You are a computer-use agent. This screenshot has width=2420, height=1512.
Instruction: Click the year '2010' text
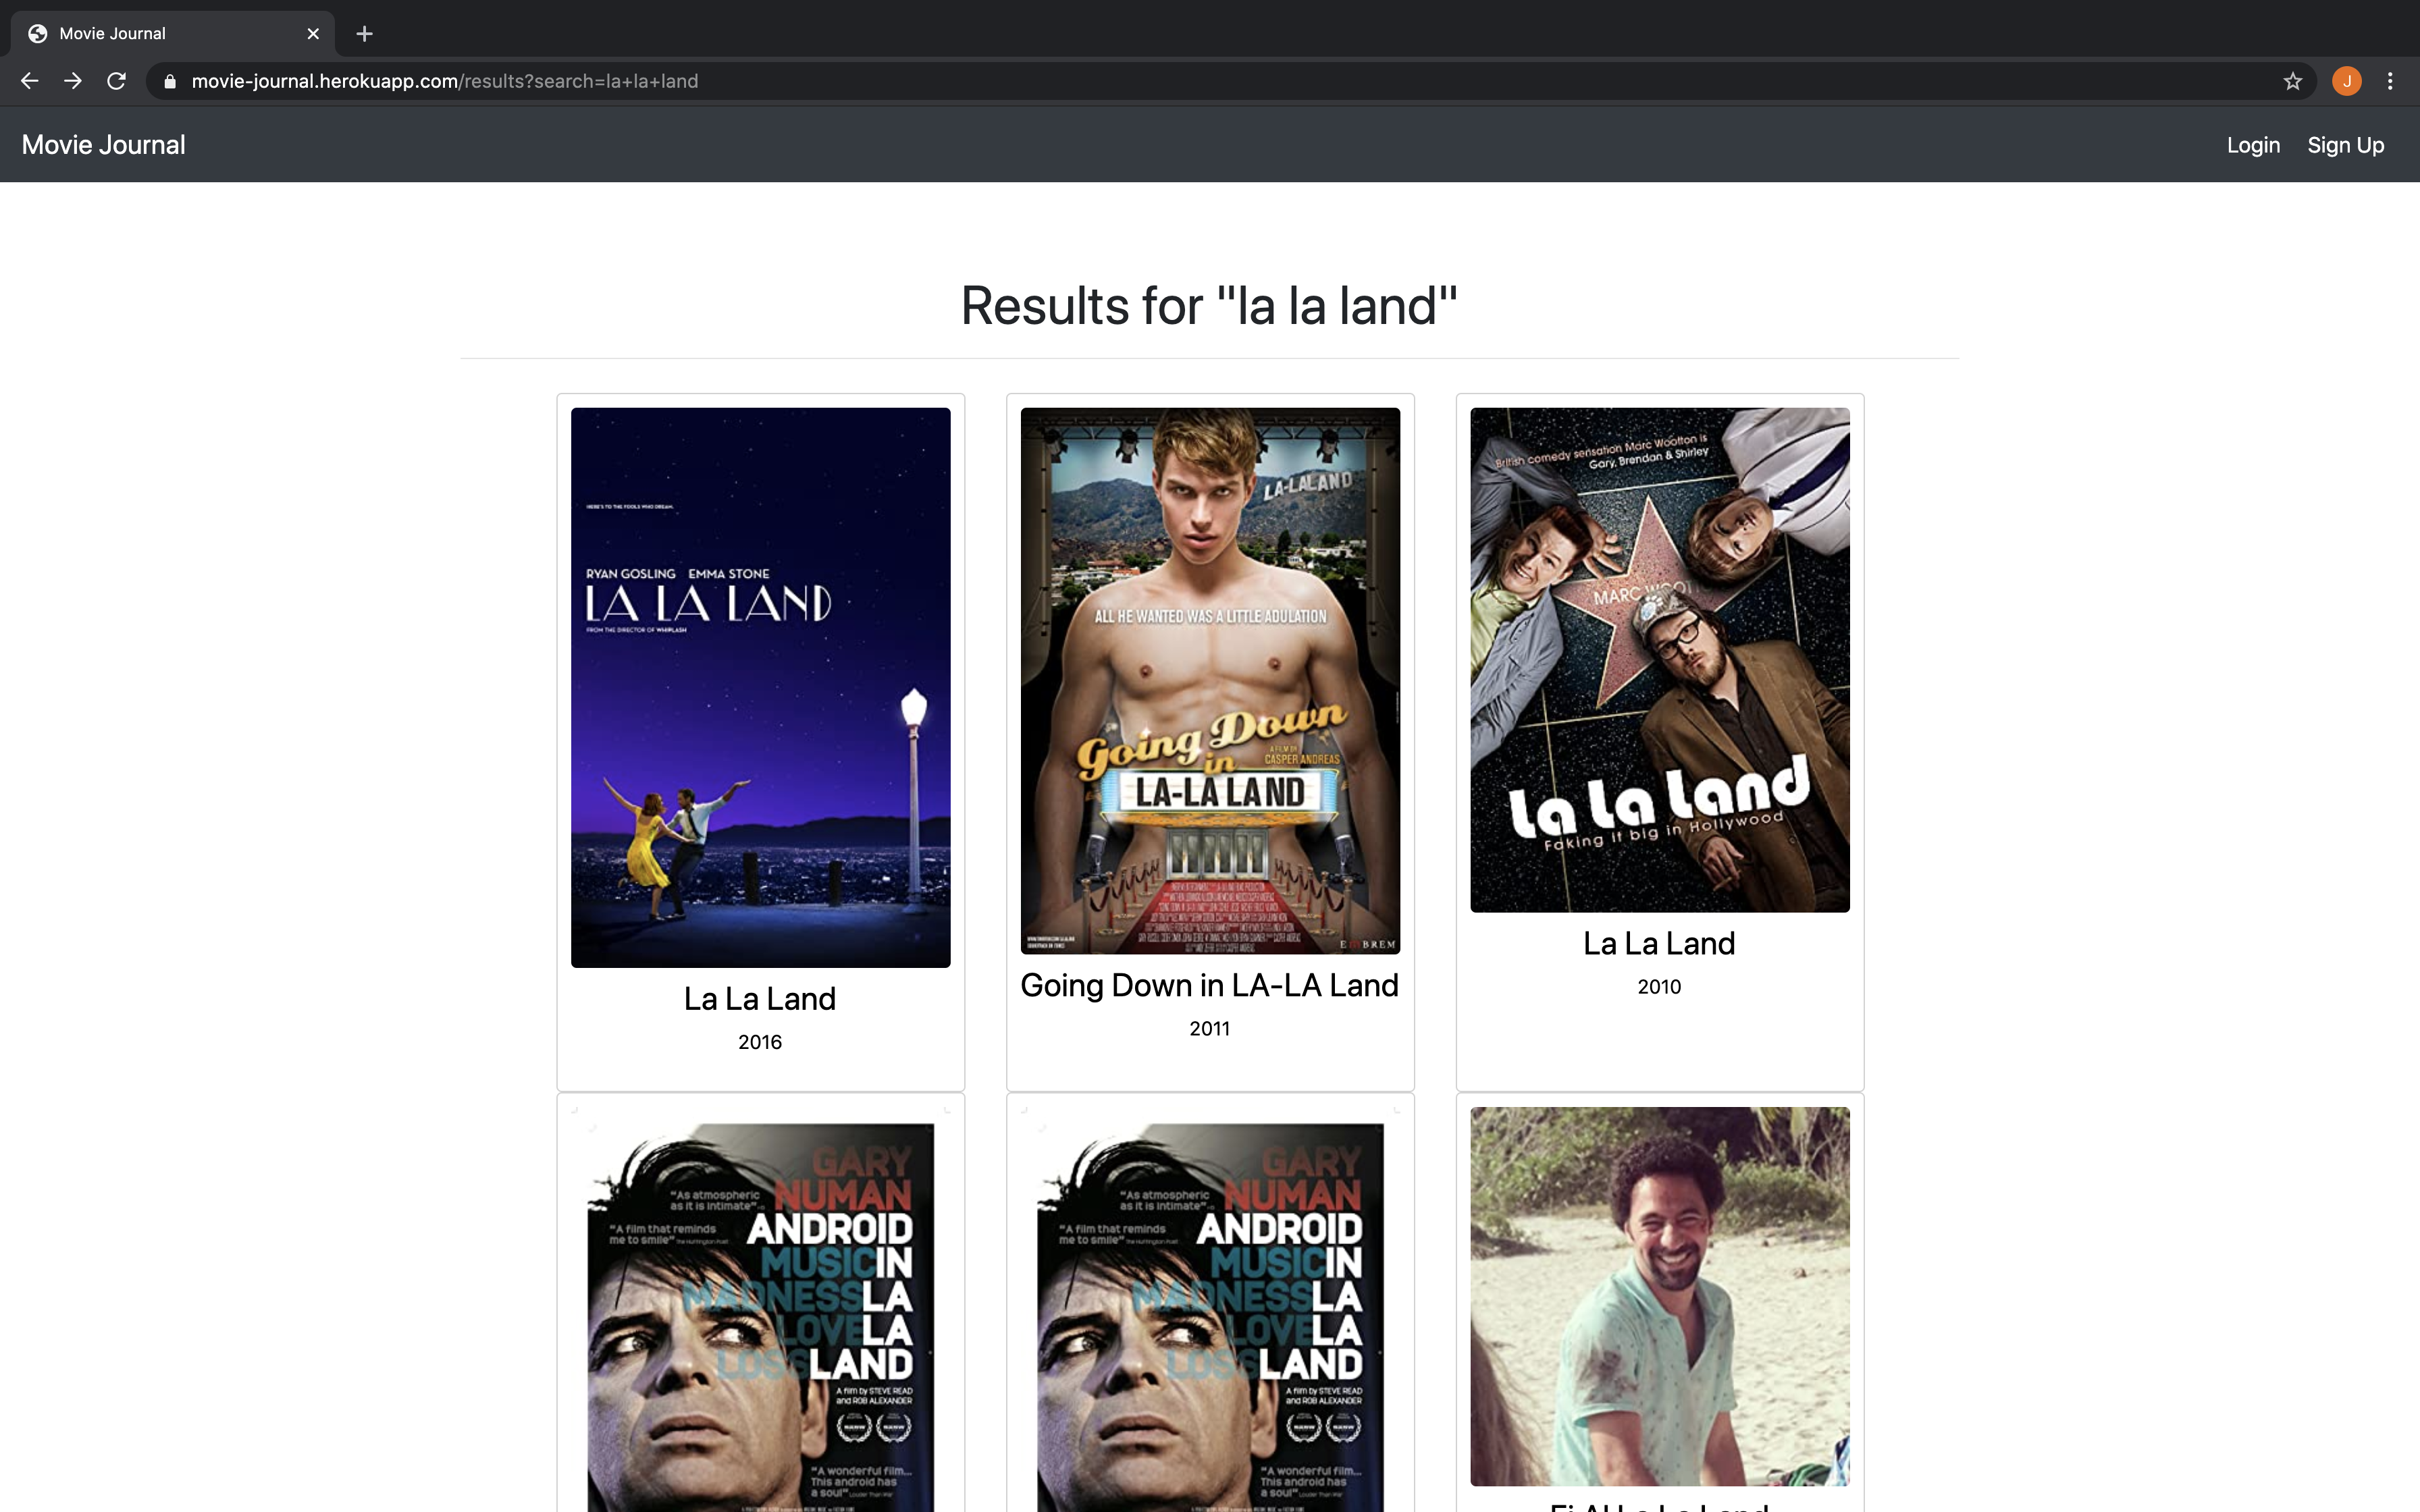[x=1659, y=986]
